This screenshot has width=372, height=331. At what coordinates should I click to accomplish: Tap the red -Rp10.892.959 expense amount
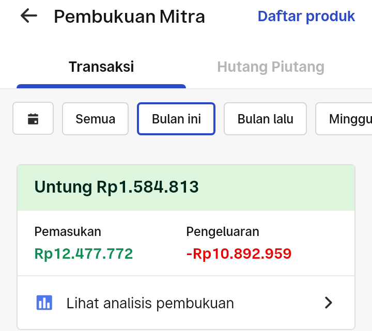[239, 254]
